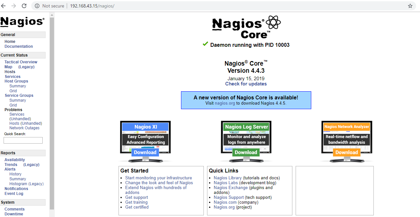Click the green checkmark daemon status icon

[205, 45]
